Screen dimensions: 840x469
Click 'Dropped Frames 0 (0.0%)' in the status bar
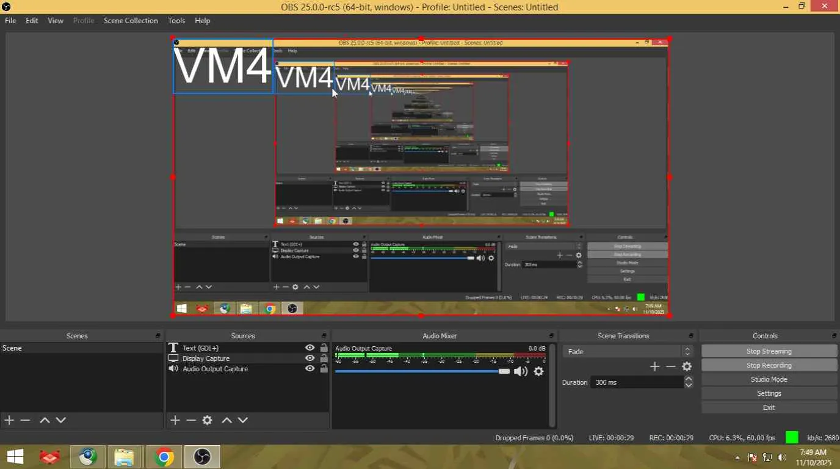534,438
